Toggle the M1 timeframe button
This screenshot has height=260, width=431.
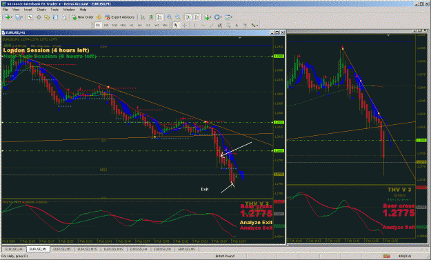98,26
